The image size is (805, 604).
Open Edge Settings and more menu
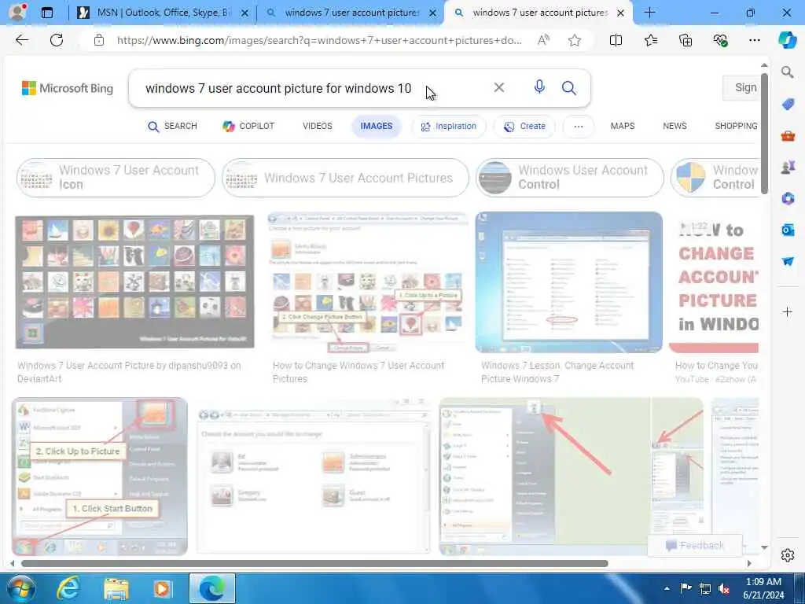tap(754, 40)
